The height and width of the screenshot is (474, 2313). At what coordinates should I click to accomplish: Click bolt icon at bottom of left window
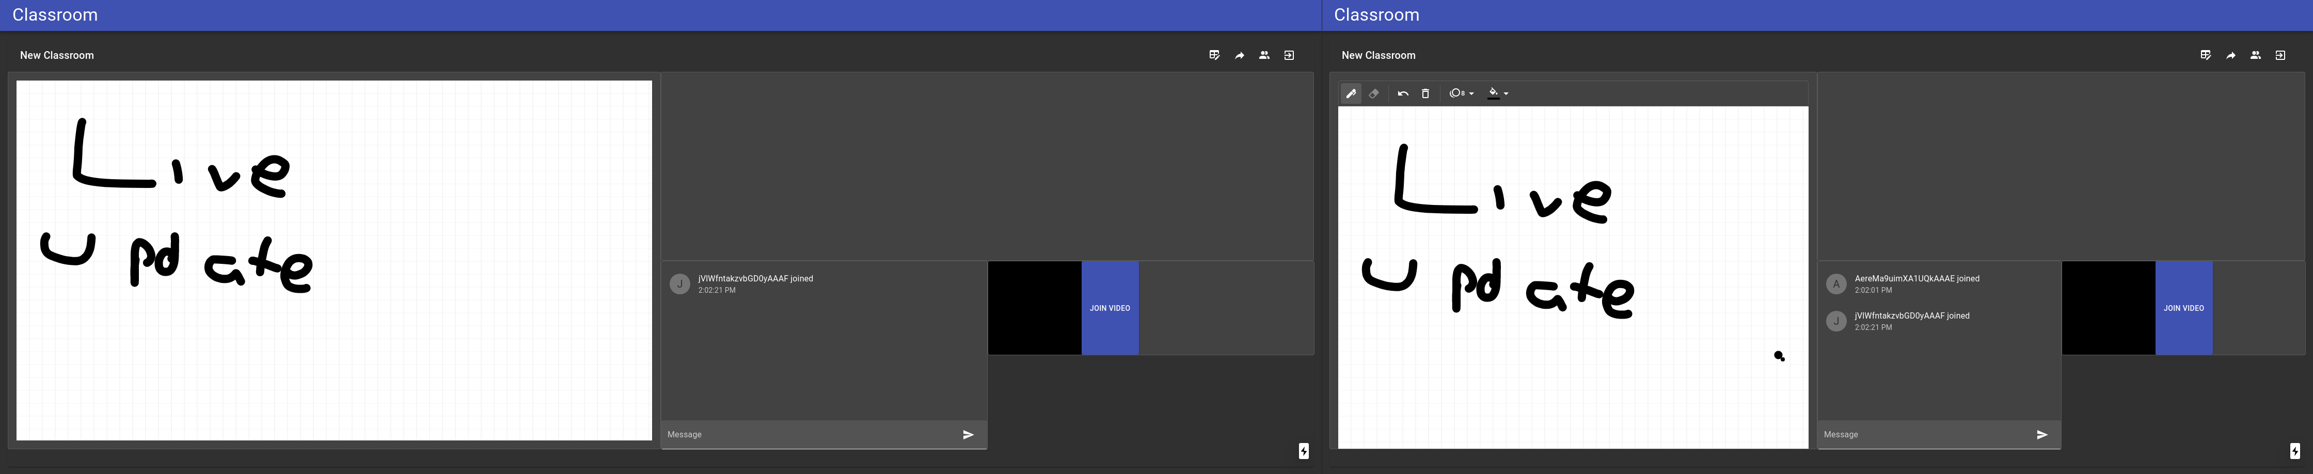[x=1304, y=451]
